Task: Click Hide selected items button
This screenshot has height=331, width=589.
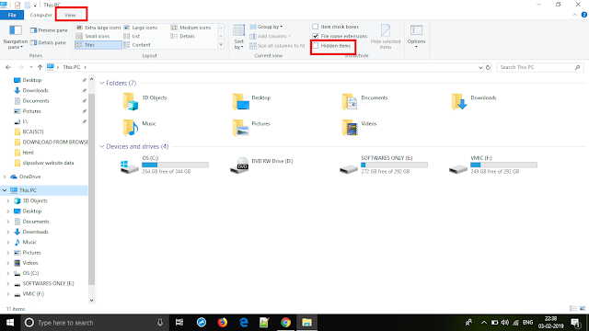Action: (x=386, y=37)
